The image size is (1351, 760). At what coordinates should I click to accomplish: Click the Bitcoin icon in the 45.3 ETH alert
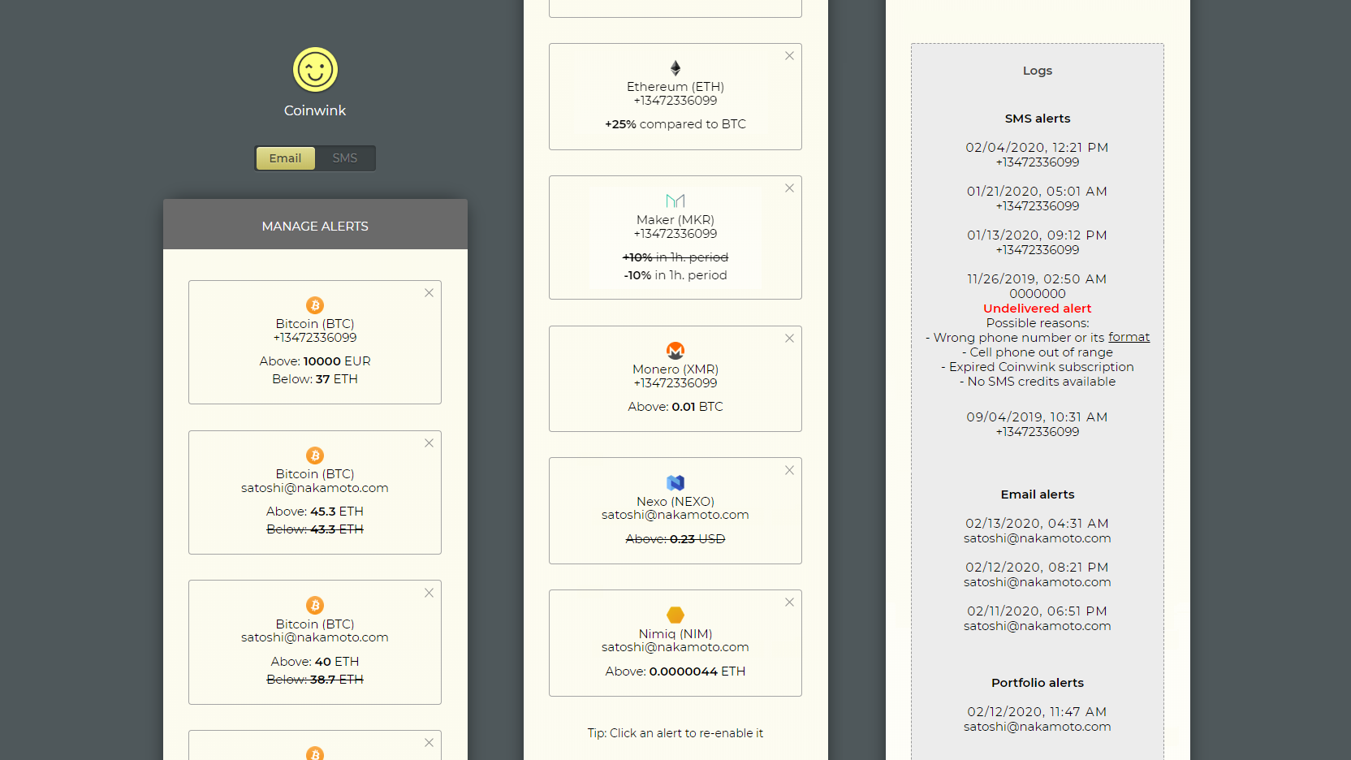tap(315, 456)
